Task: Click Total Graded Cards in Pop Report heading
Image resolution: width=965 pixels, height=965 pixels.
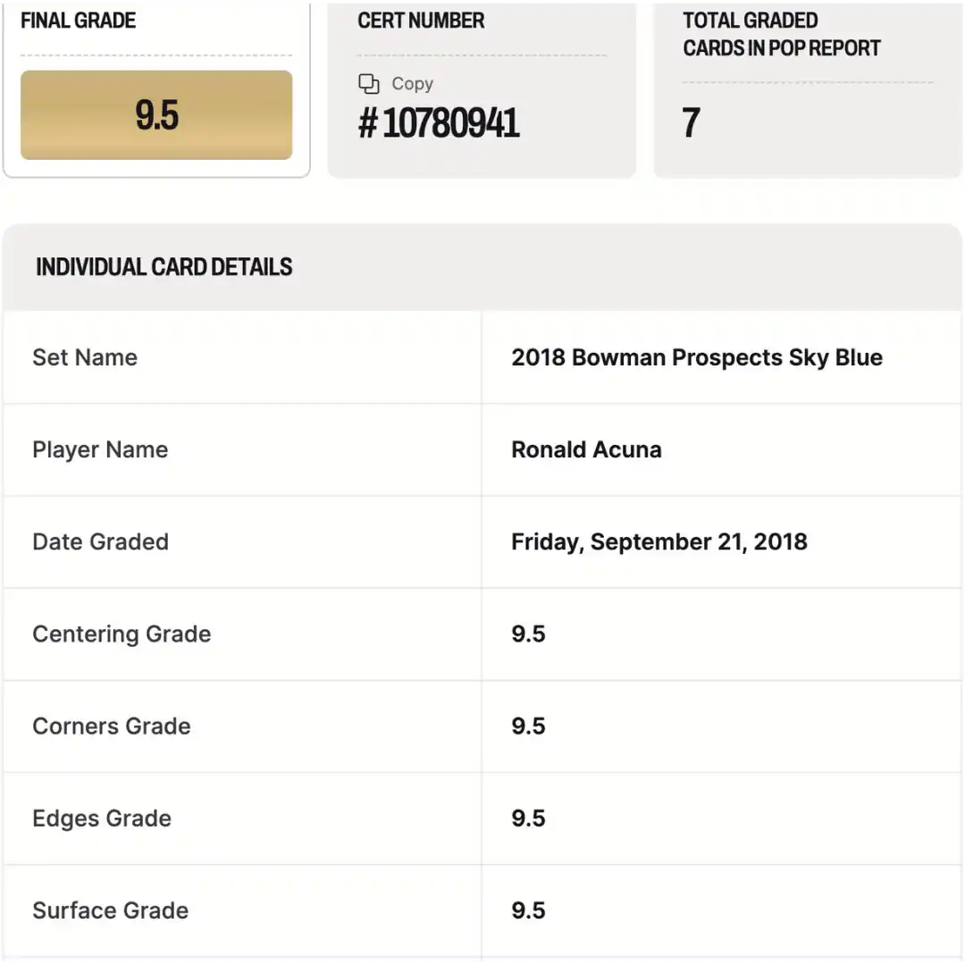Action: tap(782, 34)
